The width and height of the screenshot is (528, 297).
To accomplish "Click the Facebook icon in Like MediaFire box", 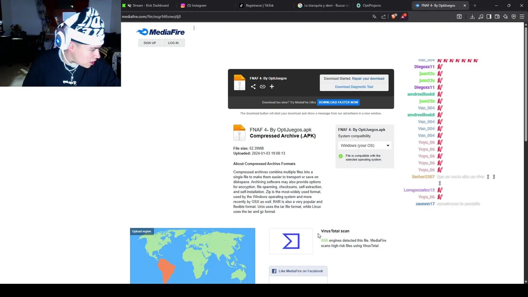I will click(x=274, y=271).
